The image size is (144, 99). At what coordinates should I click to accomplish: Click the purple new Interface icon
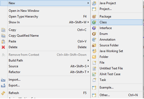pyautogui.click(x=94, y=28)
